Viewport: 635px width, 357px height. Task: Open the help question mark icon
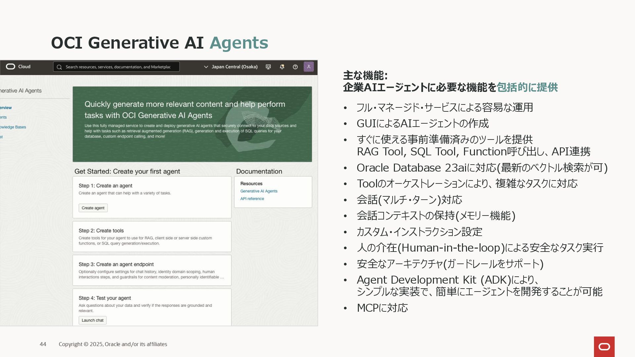295,67
